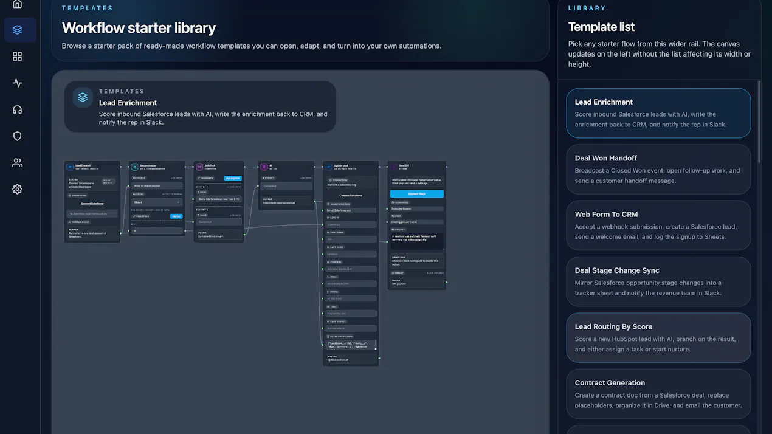Click the Title field in Update Lead
This screenshot has width=772, height=434.
(x=351, y=314)
